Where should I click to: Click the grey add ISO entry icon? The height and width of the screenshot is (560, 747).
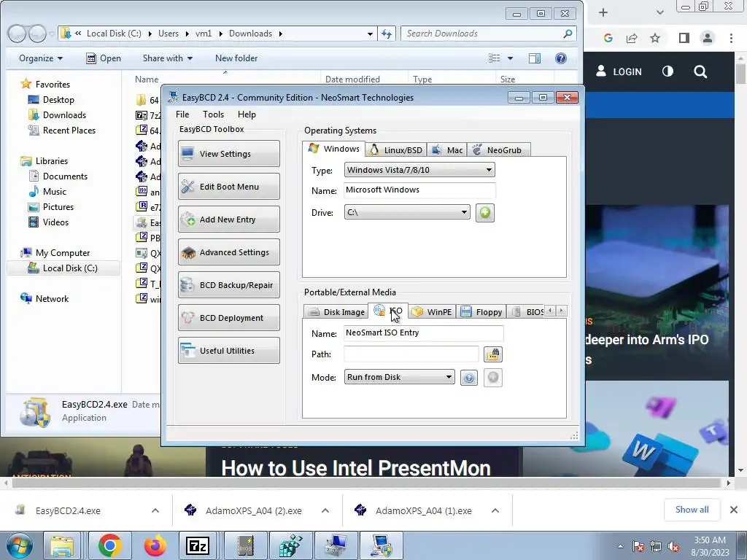pyautogui.click(x=492, y=378)
